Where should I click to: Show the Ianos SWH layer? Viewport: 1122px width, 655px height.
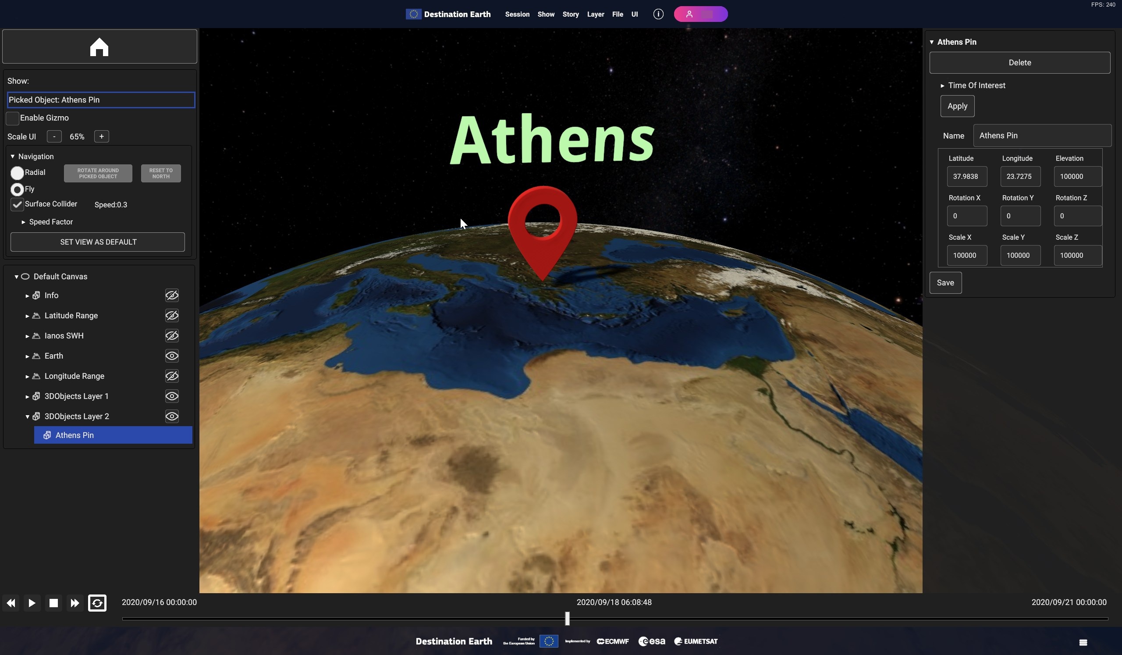tap(172, 336)
